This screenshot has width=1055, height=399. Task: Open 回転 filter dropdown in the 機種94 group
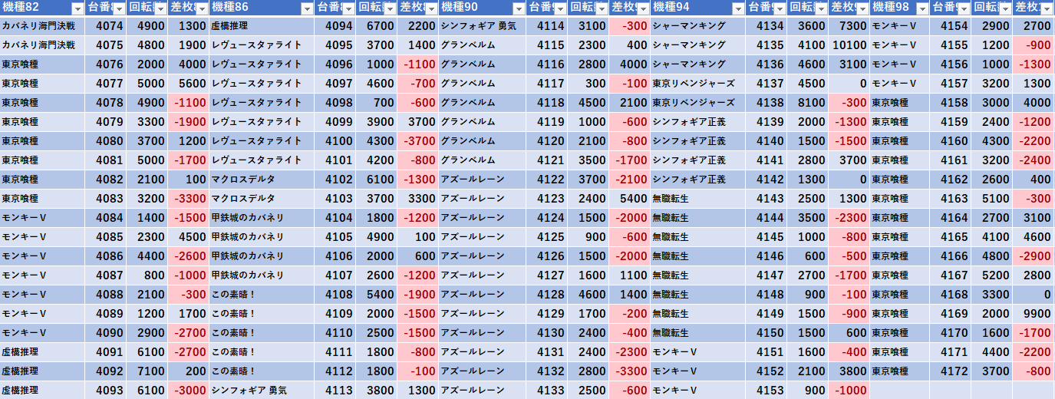click(x=819, y=8)
